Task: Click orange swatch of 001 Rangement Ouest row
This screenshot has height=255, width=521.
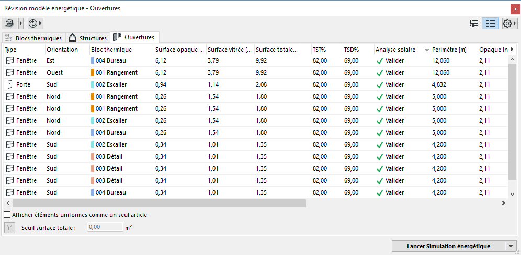Action: [x=93, y=72]
